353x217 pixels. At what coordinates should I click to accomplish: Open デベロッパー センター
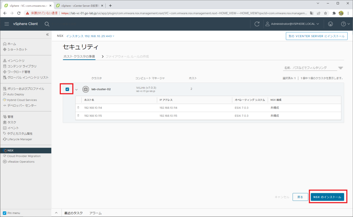tap(20, 106)
